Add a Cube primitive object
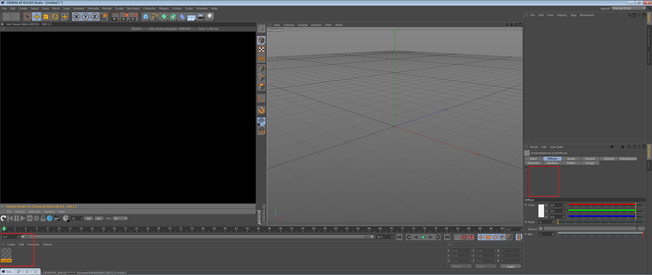This screenshot has width=652, height=275. tap(146, 17)
